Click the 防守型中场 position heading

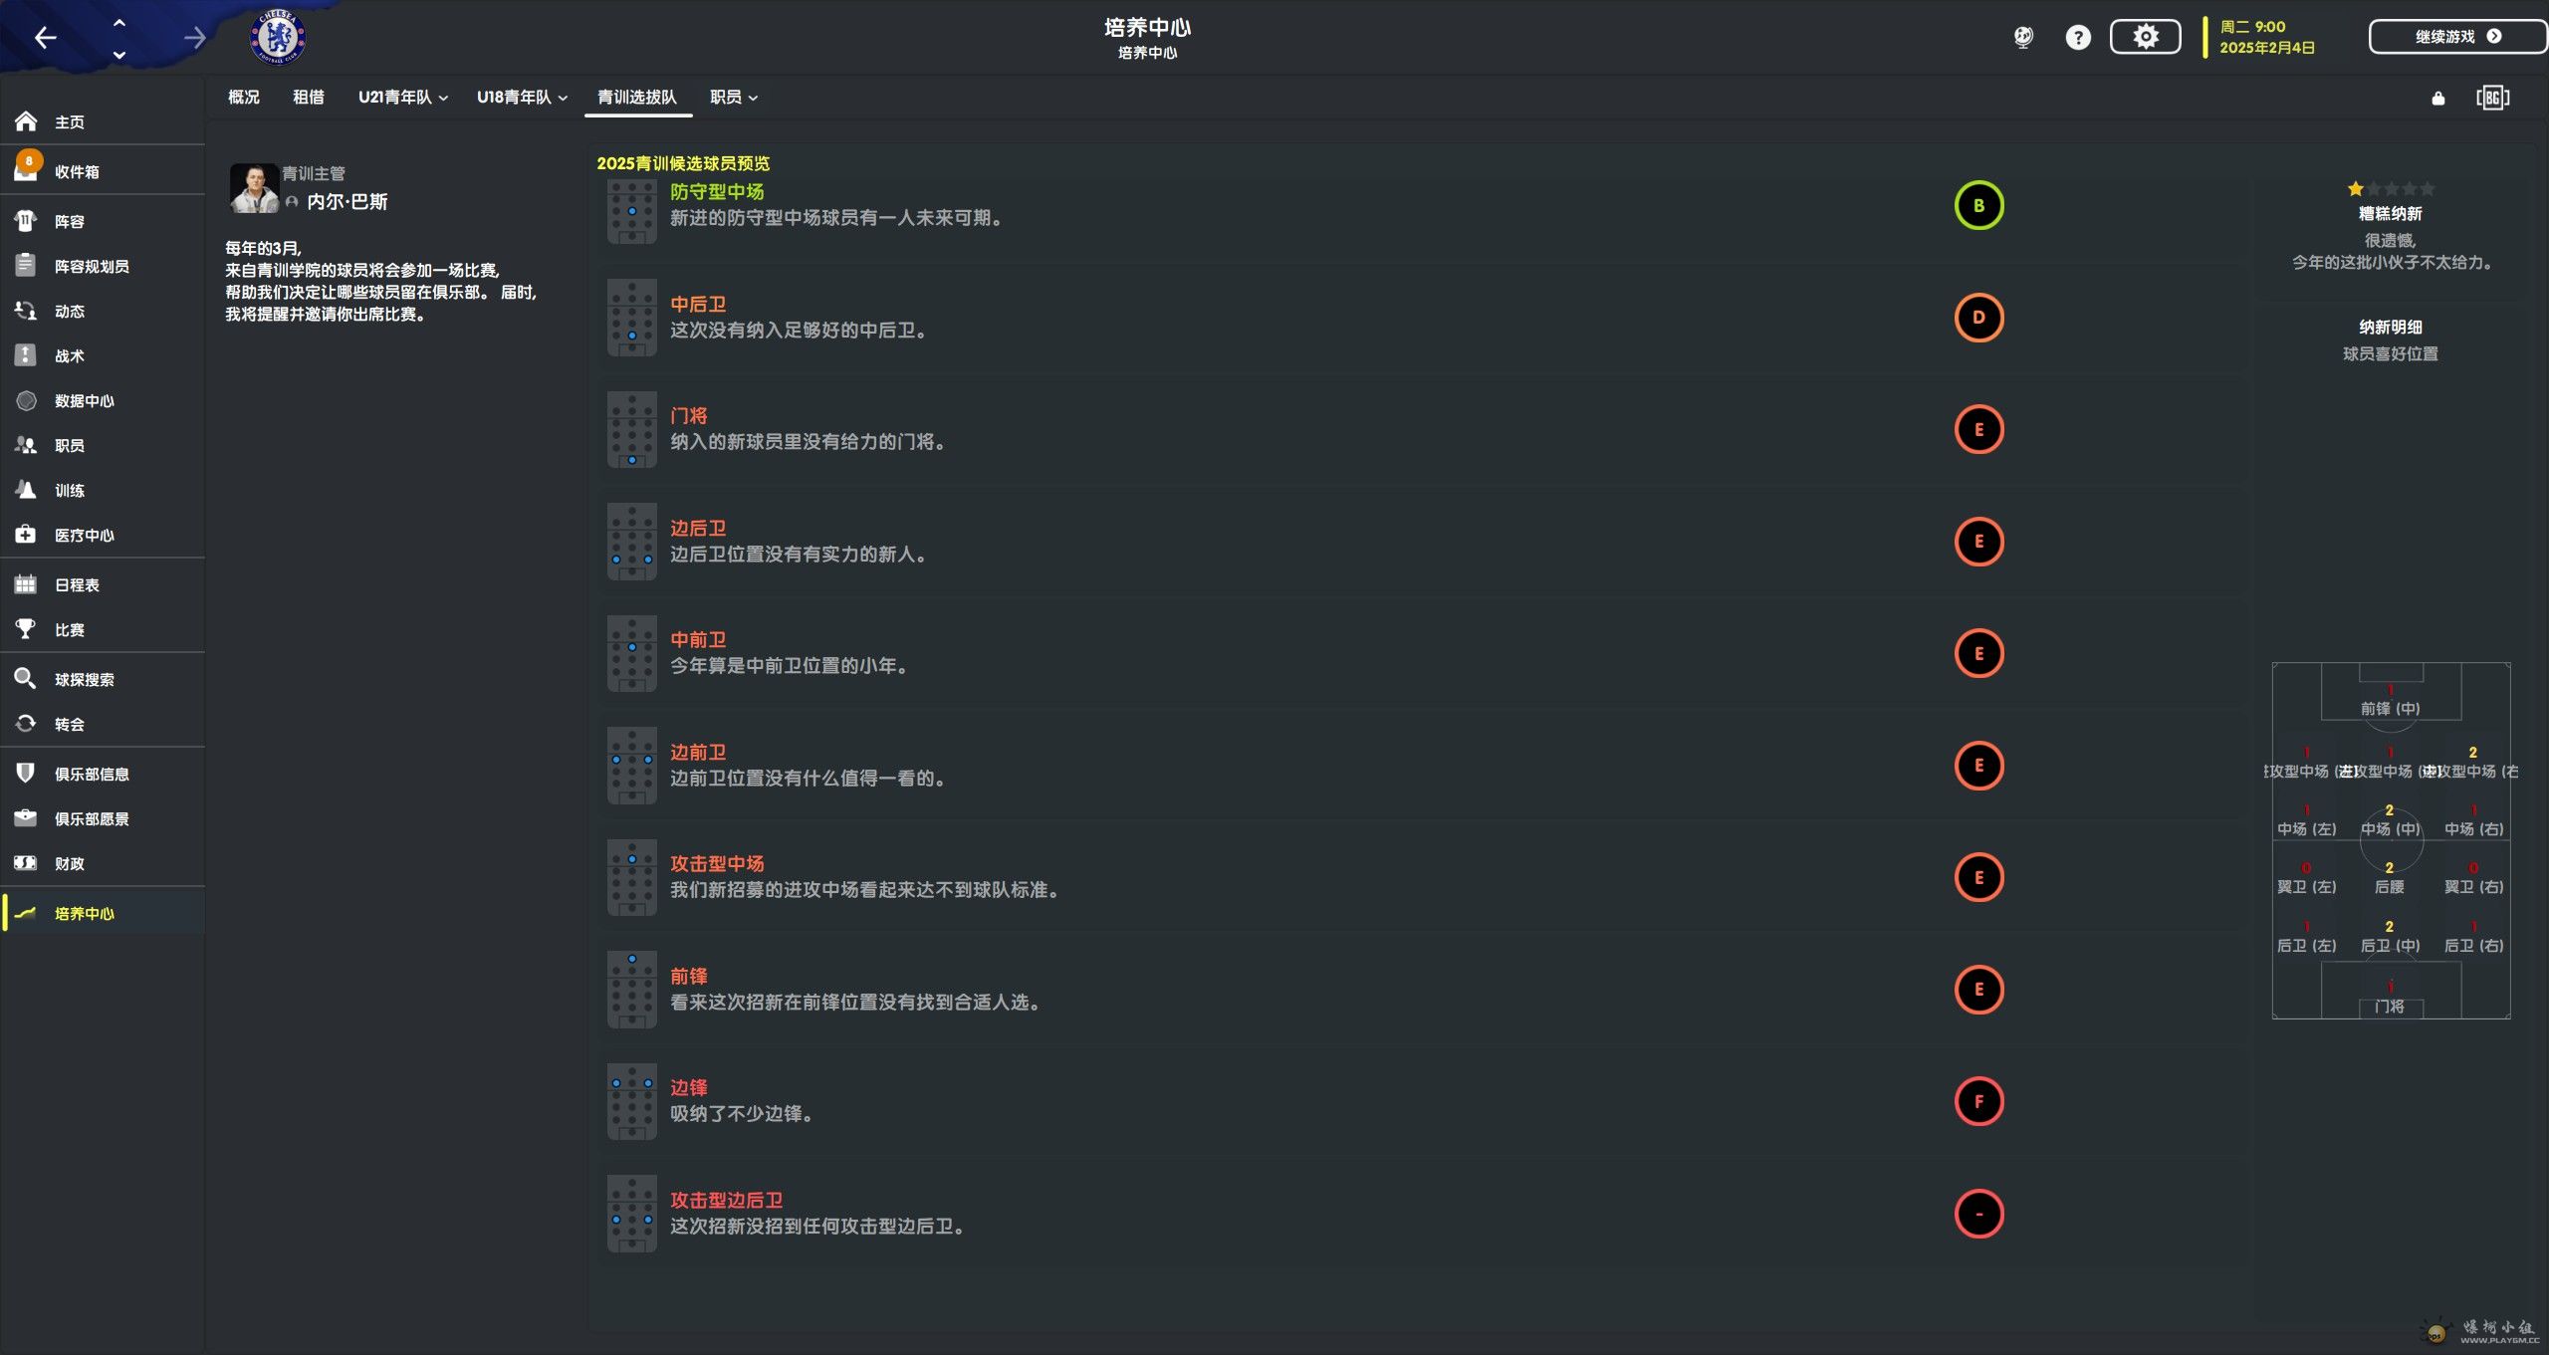[x=717, y=191]
